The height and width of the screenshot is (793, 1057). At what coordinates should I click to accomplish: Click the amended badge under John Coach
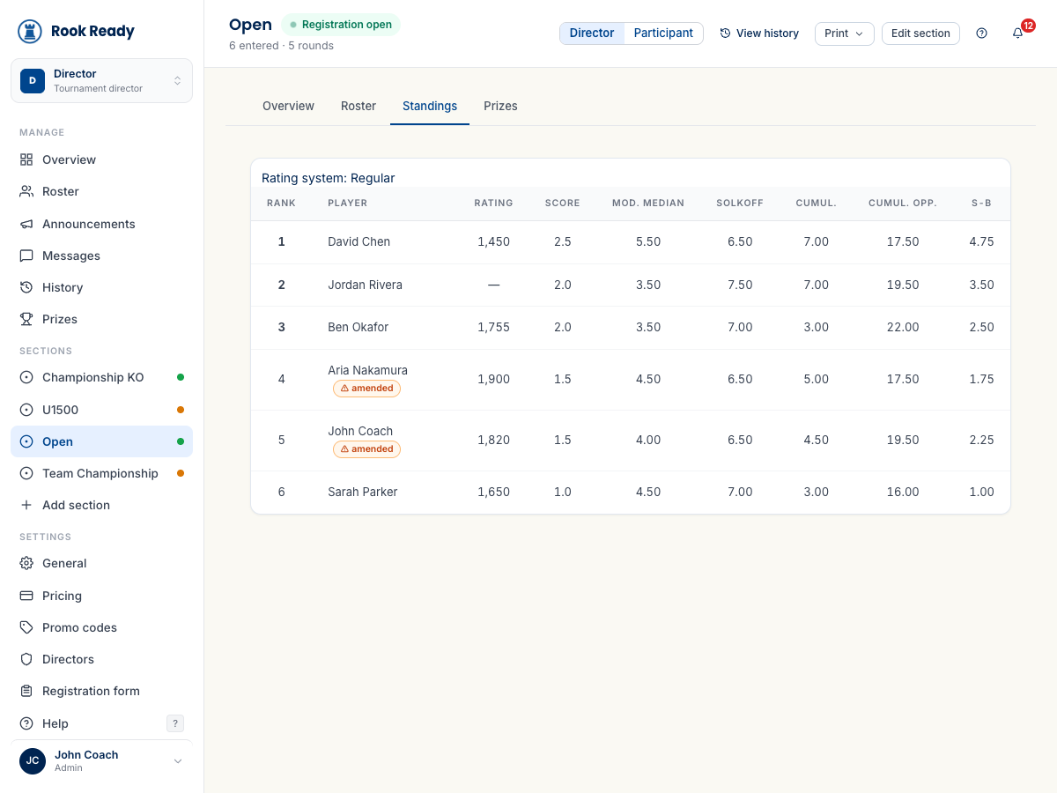[366, 449]
